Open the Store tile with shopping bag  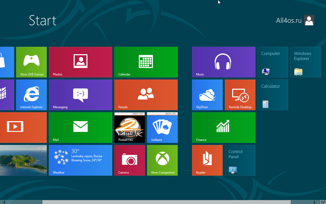point(7,62)
